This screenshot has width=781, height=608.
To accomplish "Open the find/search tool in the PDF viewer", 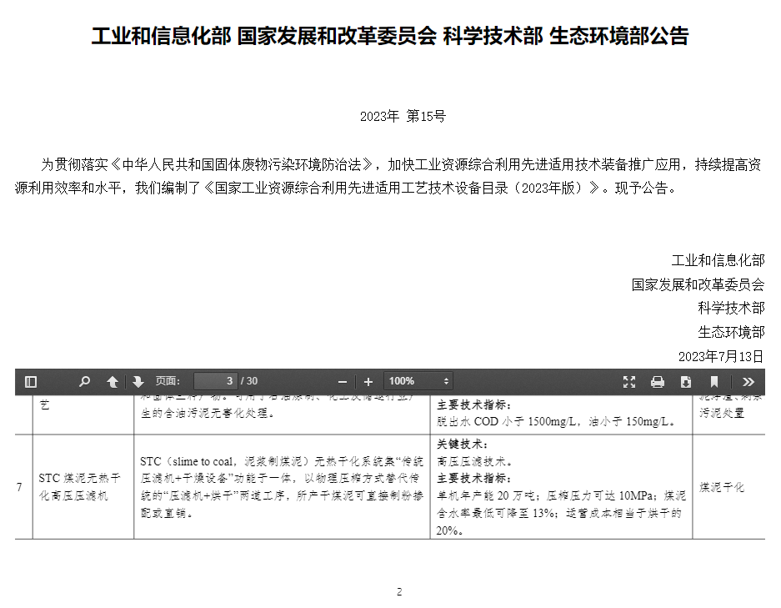I will 83,381.
